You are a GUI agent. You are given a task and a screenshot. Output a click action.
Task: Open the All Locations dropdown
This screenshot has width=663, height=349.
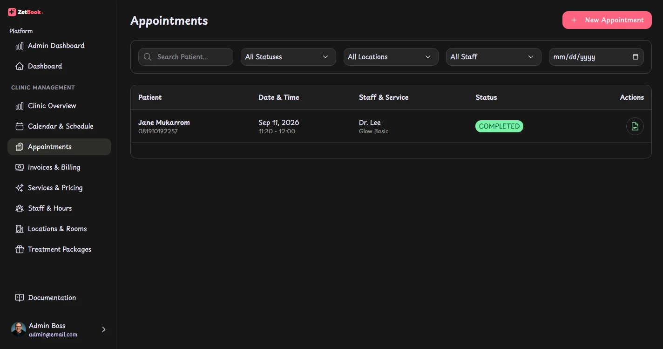coord(391,57)
